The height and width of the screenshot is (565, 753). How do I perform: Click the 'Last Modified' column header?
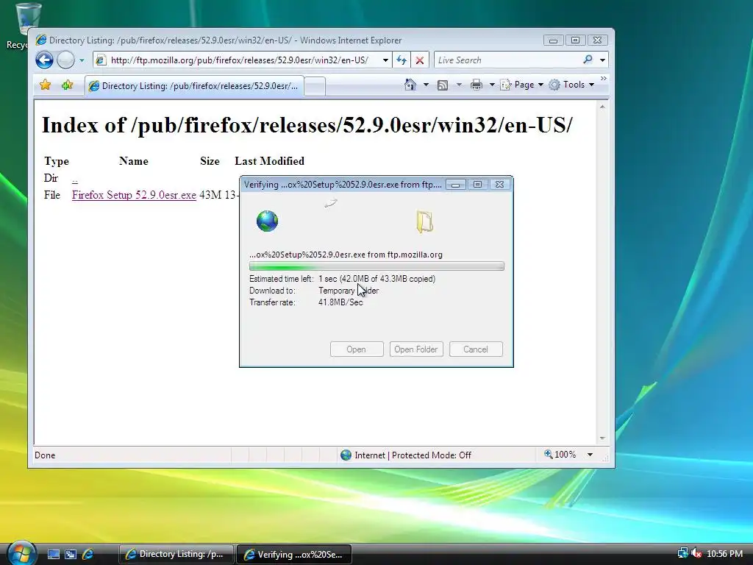[269, 161]
